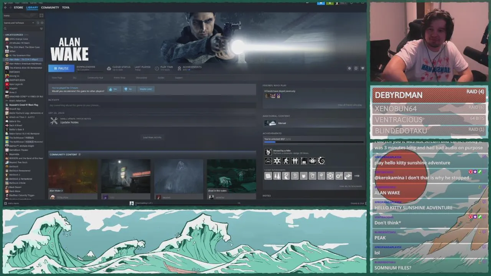Click the library search field
Viewport: 491px width, 276px height.
point(22,28)
